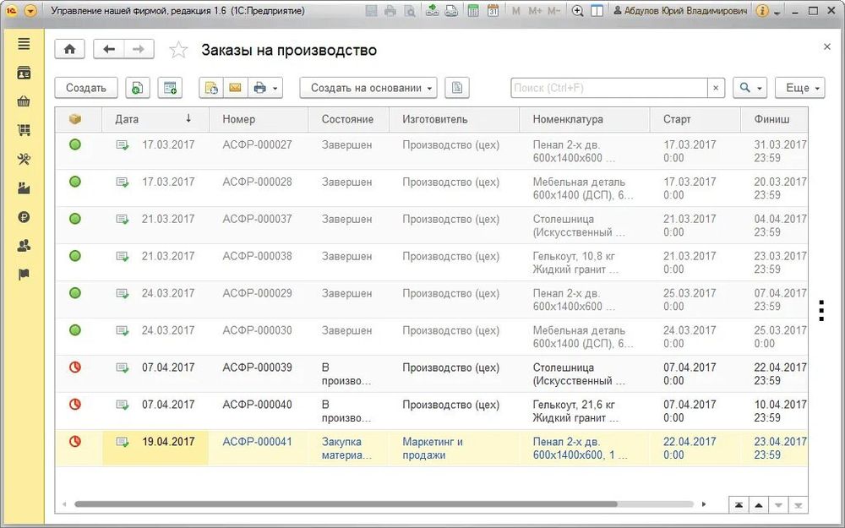The height and width of the screenshot is (528, 845).
Task: Select order АСФР-000027
Action: (x=431, y=151)
